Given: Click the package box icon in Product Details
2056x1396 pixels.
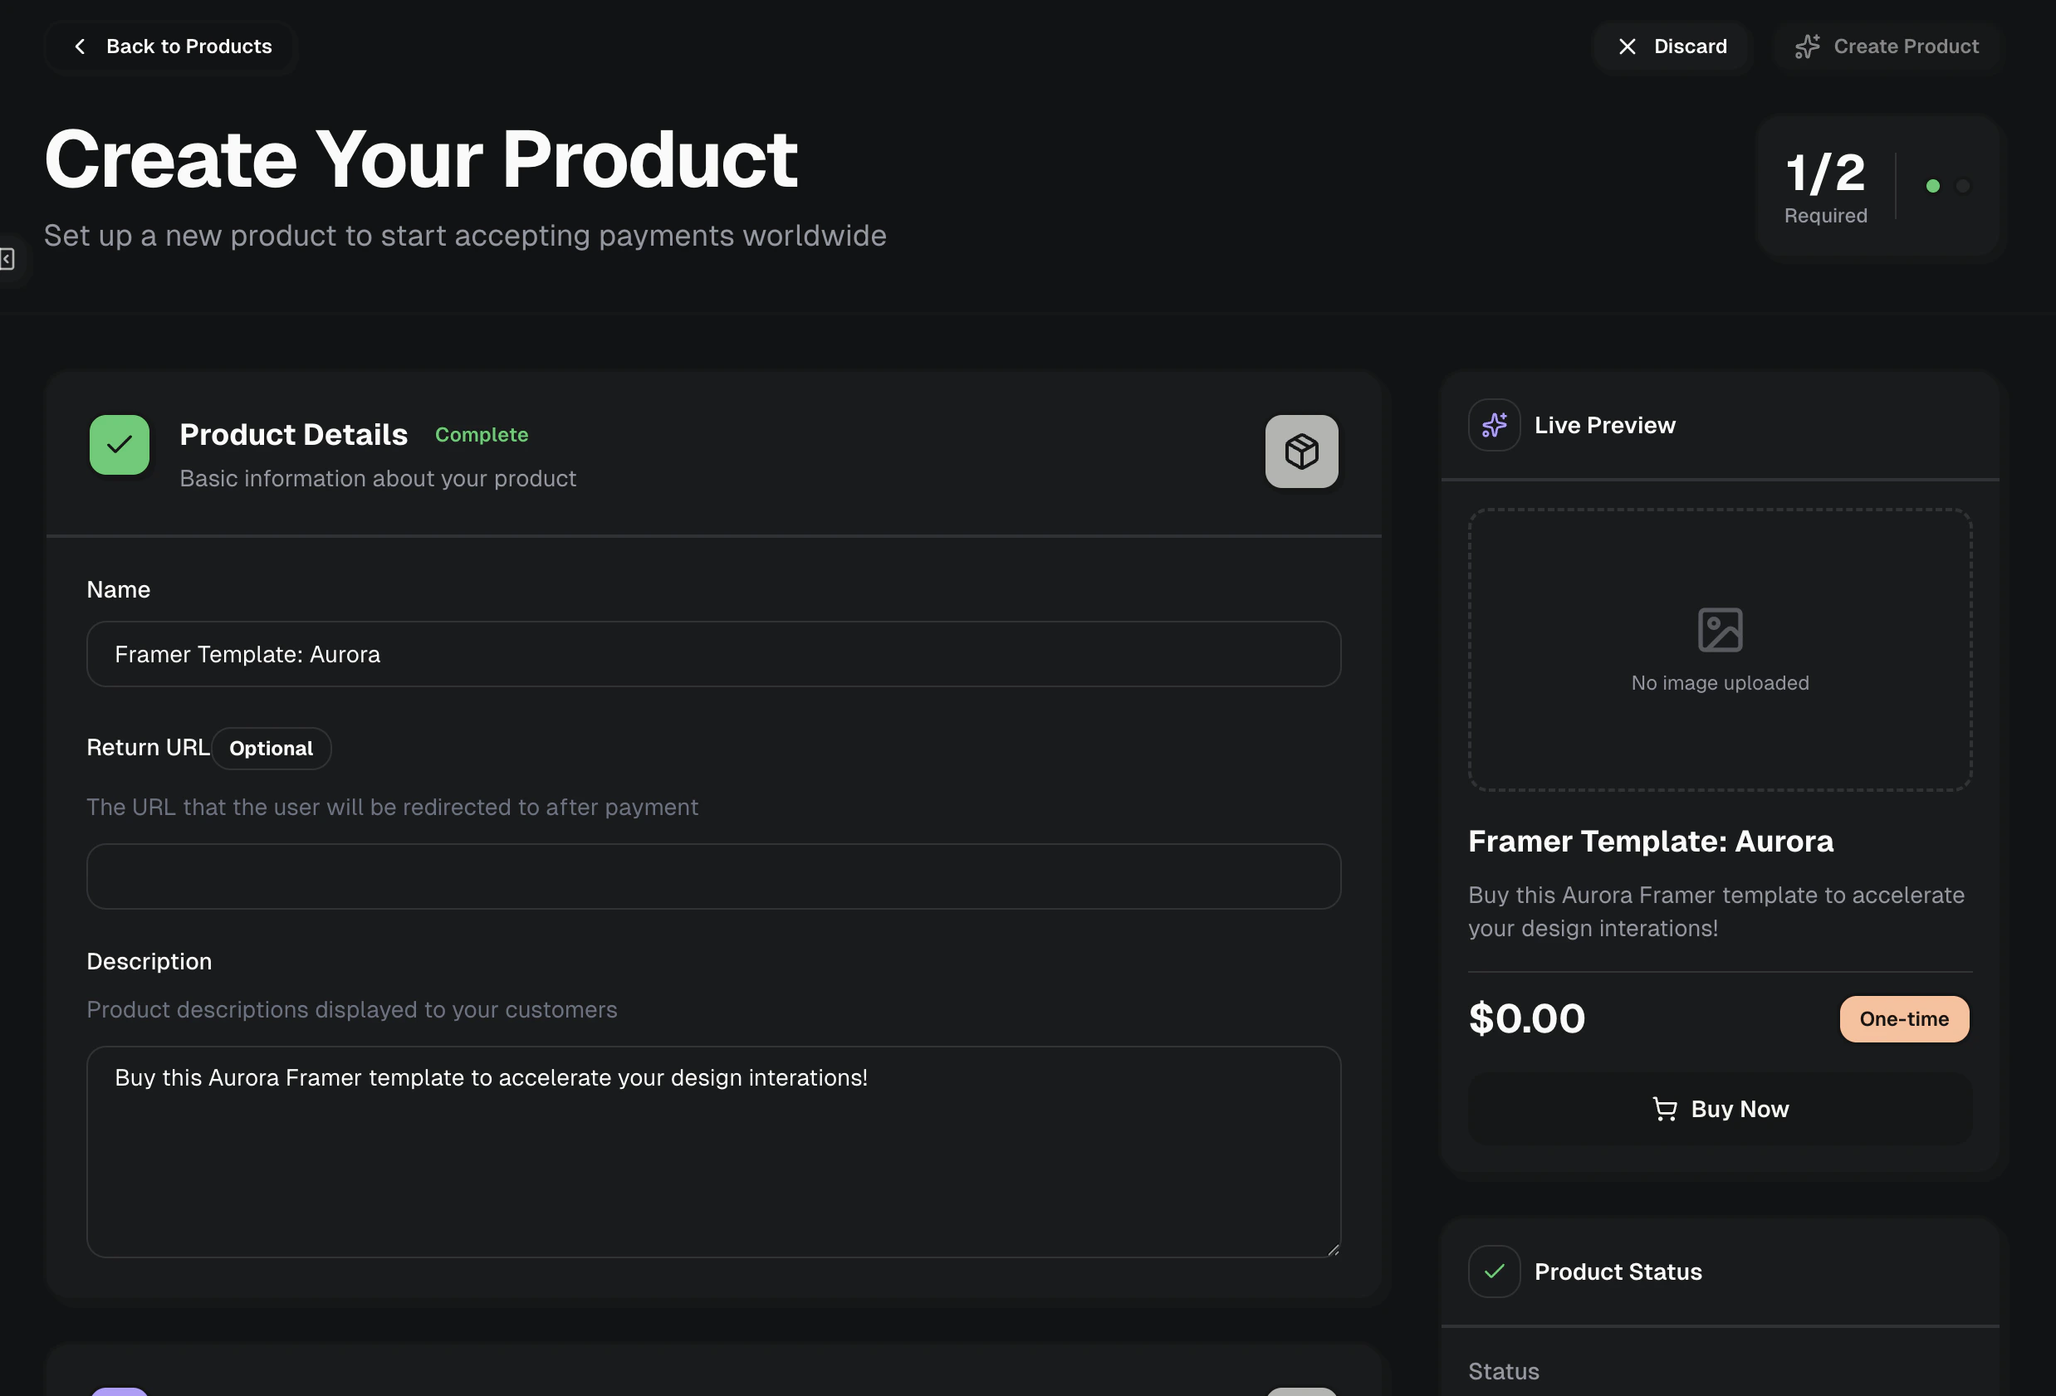Looking at the screenshot, I should (1300, 452).
